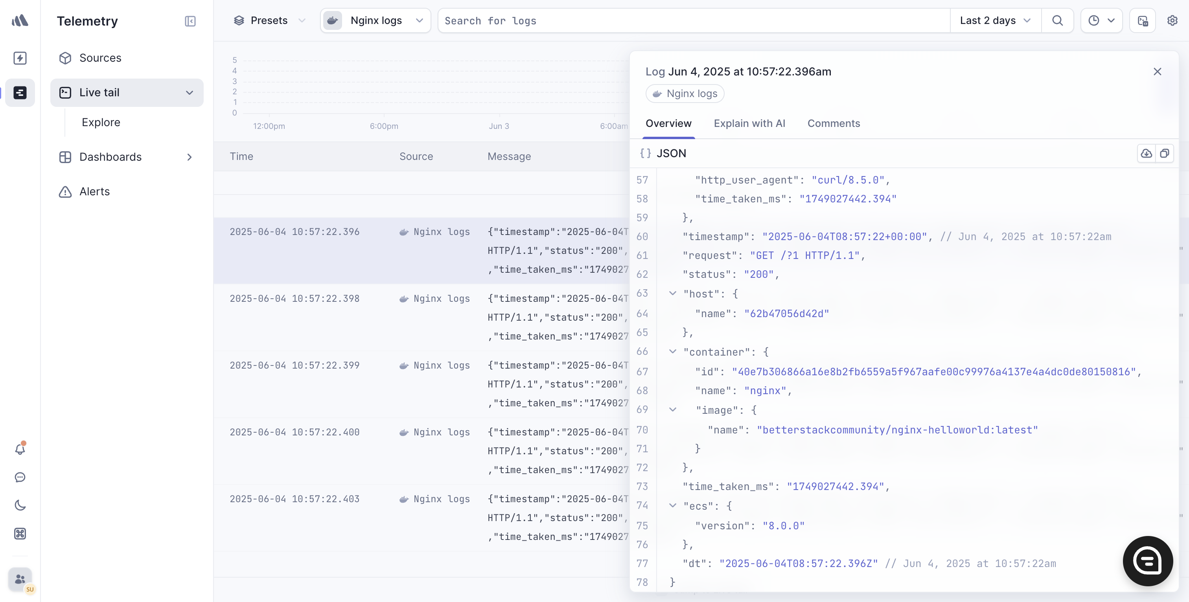Click the dt value 2025-06-04T08:57:22.396Z

click(798, 564)
